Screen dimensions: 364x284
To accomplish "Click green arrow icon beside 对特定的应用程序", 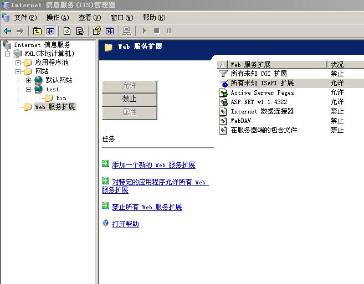I will pyautogui.click(x=105, y=181).
